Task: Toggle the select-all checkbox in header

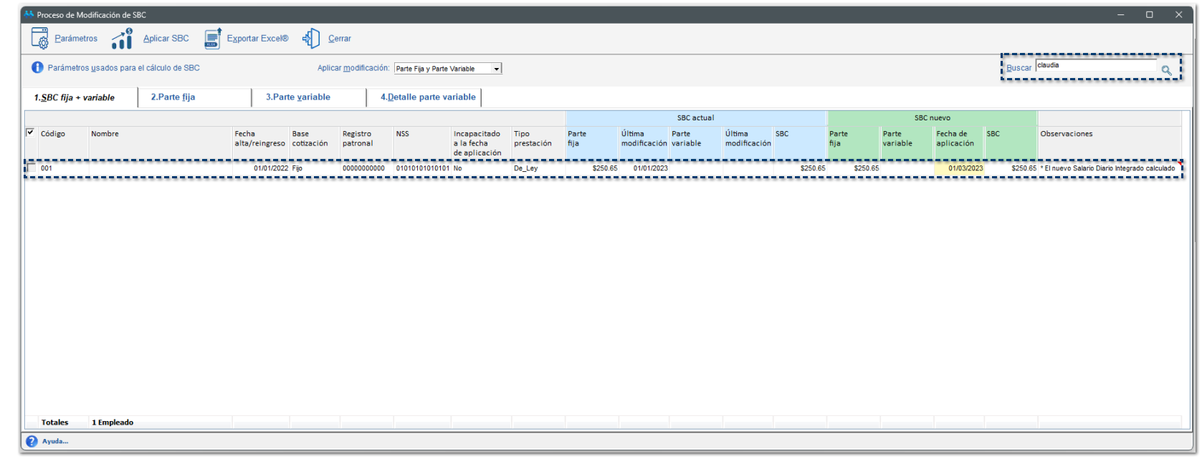Action: click(x=30, y=132)
